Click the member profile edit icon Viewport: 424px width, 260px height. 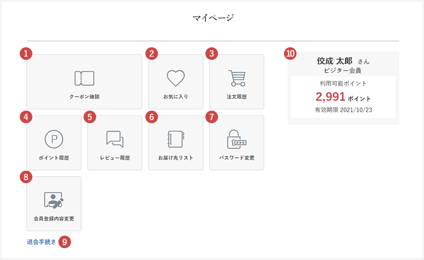[x=54, y=200]
